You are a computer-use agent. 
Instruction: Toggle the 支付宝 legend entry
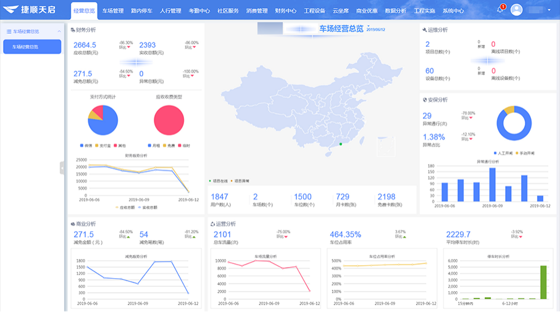click(x=103, y=146)
